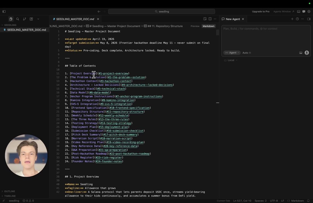The height and width of the screenshot is (203, 313).
Task: Open the Search view in sidebar
Action: pos(18,19)
